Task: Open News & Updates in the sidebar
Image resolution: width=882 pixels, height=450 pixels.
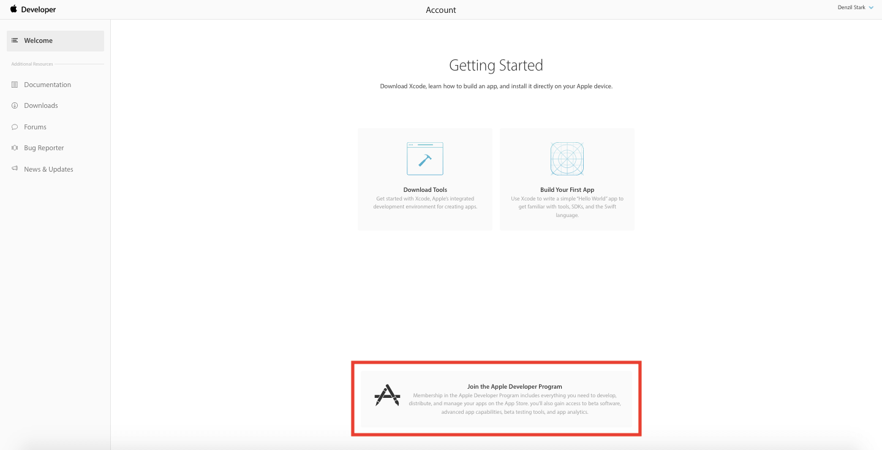Action: tap(48, 169)
